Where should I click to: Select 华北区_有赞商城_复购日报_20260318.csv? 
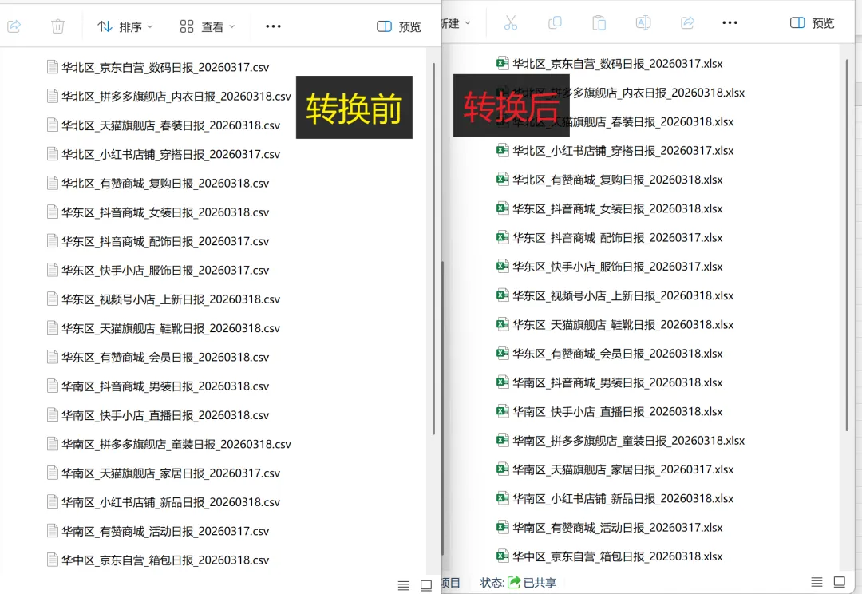158,183
